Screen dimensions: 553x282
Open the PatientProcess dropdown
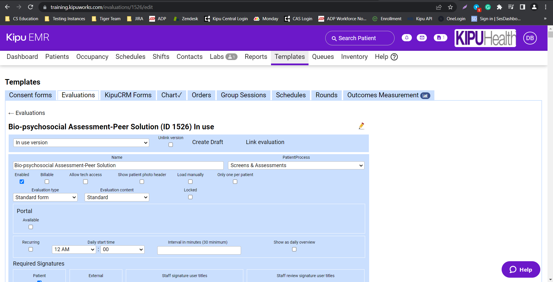296,165
